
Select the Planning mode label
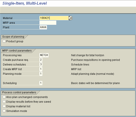pos(12,74)
